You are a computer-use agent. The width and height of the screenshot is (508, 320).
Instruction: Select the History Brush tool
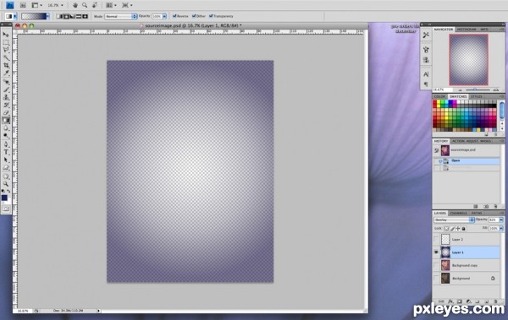[x=6, y=106]
